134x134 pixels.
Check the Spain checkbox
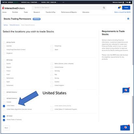pos(4,82)
